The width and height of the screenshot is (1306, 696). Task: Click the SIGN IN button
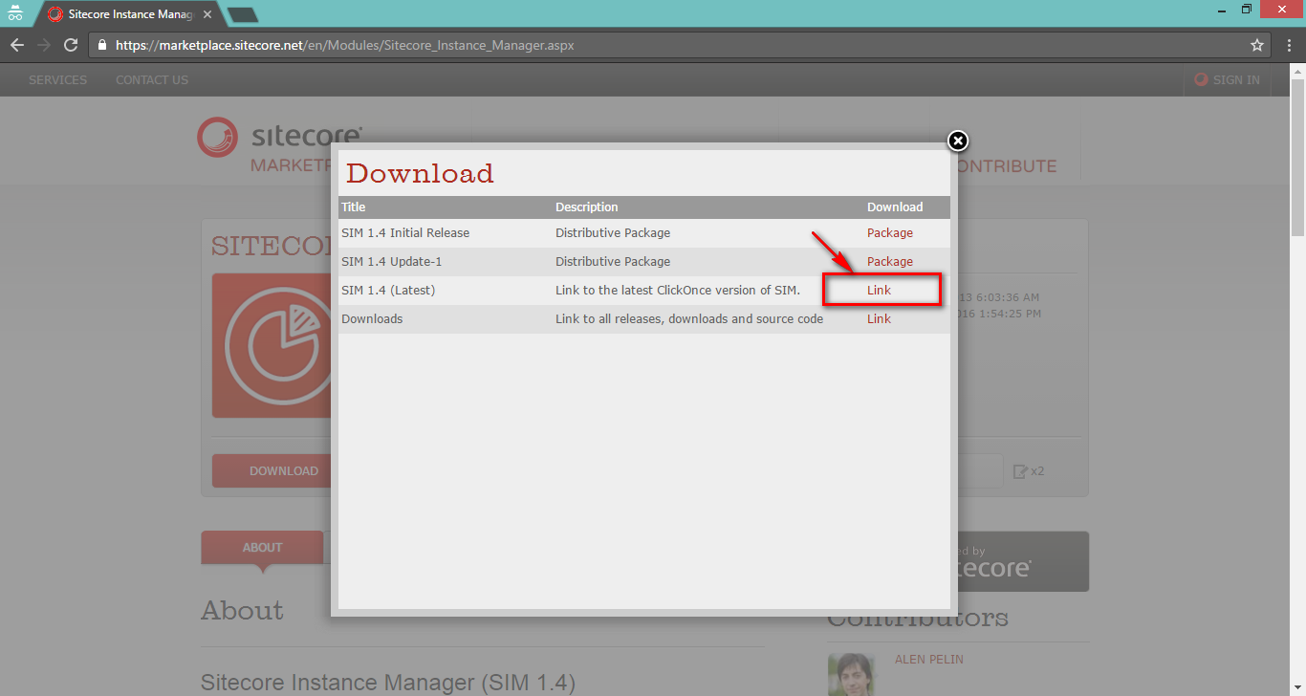tap(1227, 80)
